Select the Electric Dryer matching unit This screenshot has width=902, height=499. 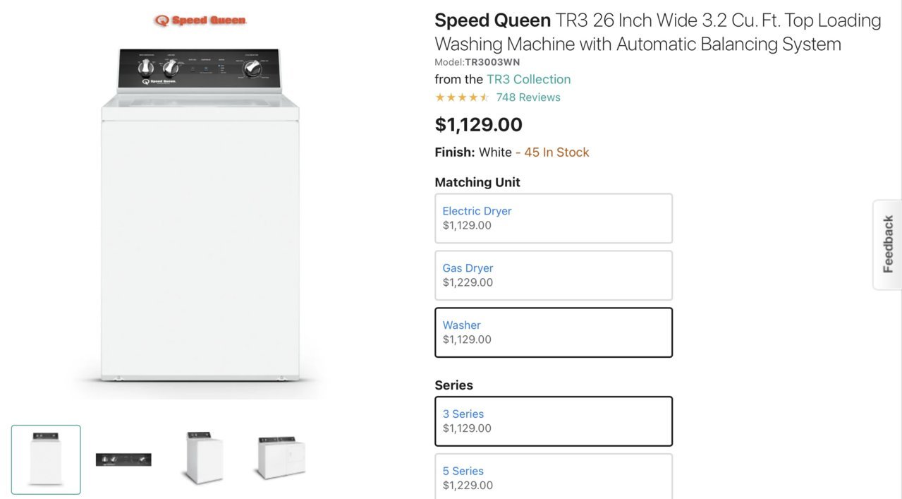554,218
